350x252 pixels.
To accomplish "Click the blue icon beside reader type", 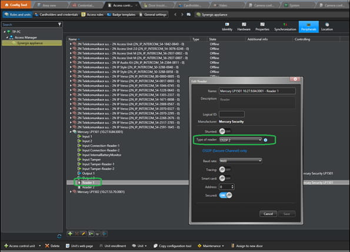I will (265, 140).
